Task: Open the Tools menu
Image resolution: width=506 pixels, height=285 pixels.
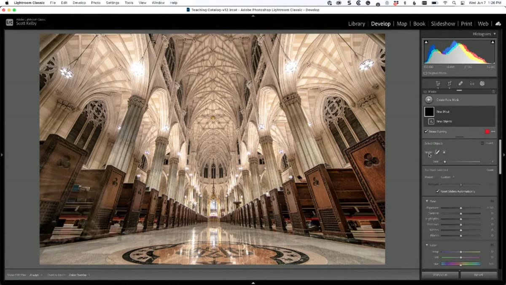Action: tap(129, 3)
